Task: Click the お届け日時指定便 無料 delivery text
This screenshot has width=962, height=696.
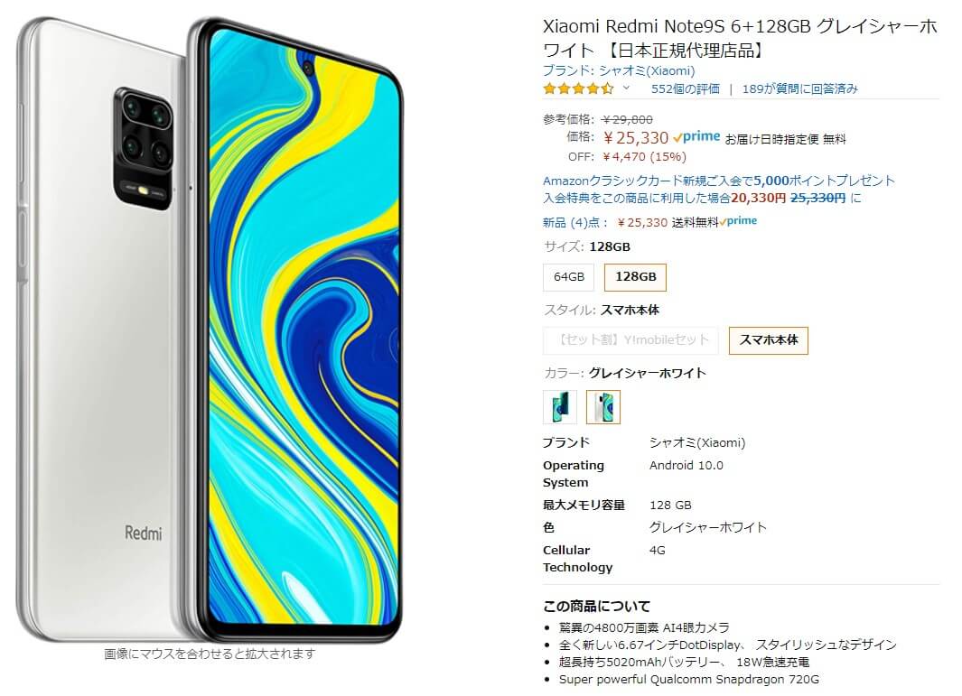Action: (785, 140)
